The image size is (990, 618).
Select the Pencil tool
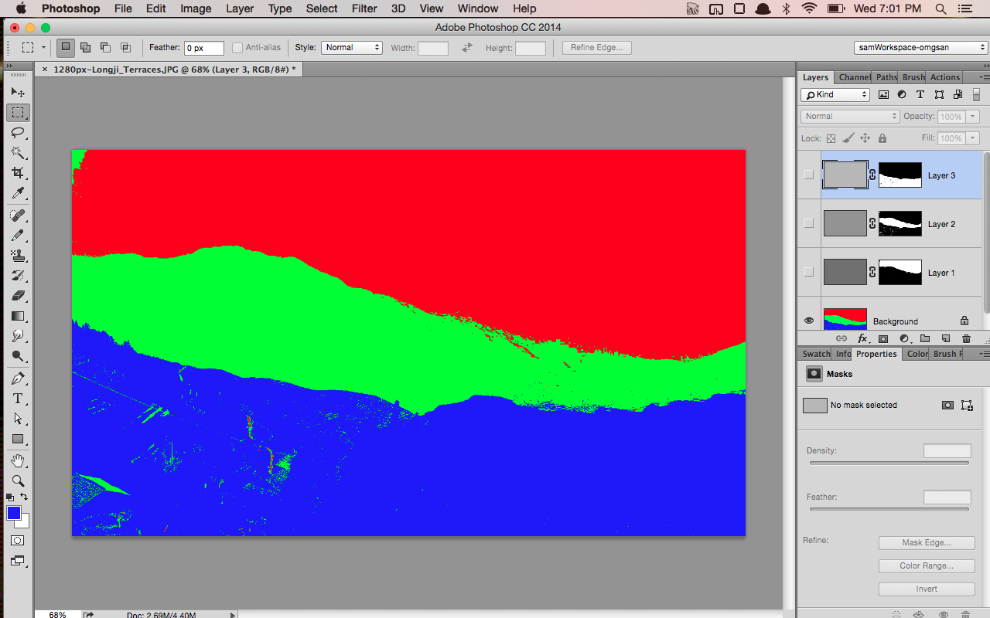point(18,236)
